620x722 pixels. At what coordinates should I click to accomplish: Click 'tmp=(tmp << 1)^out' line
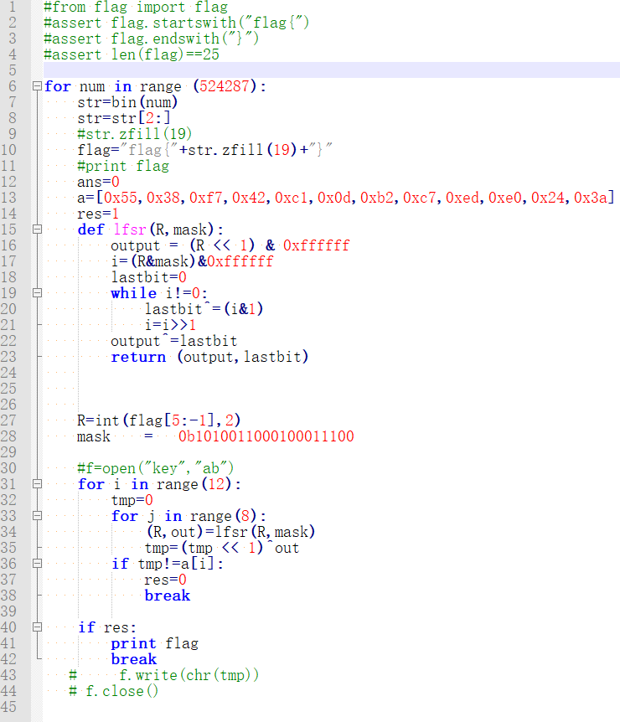coord(223,548)
